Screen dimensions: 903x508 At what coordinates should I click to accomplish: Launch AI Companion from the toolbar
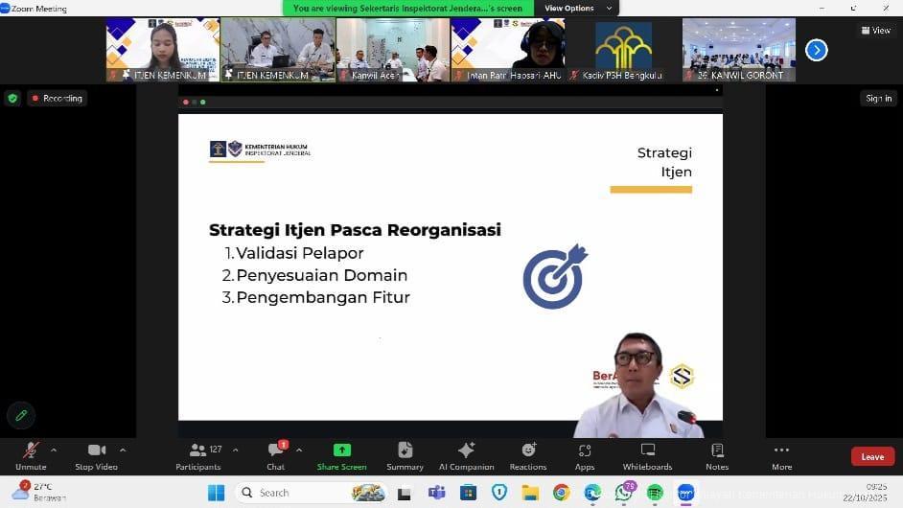(466, 455)
